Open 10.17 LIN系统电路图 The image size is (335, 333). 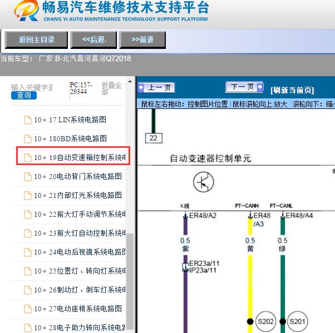click(x=70, y=120)
